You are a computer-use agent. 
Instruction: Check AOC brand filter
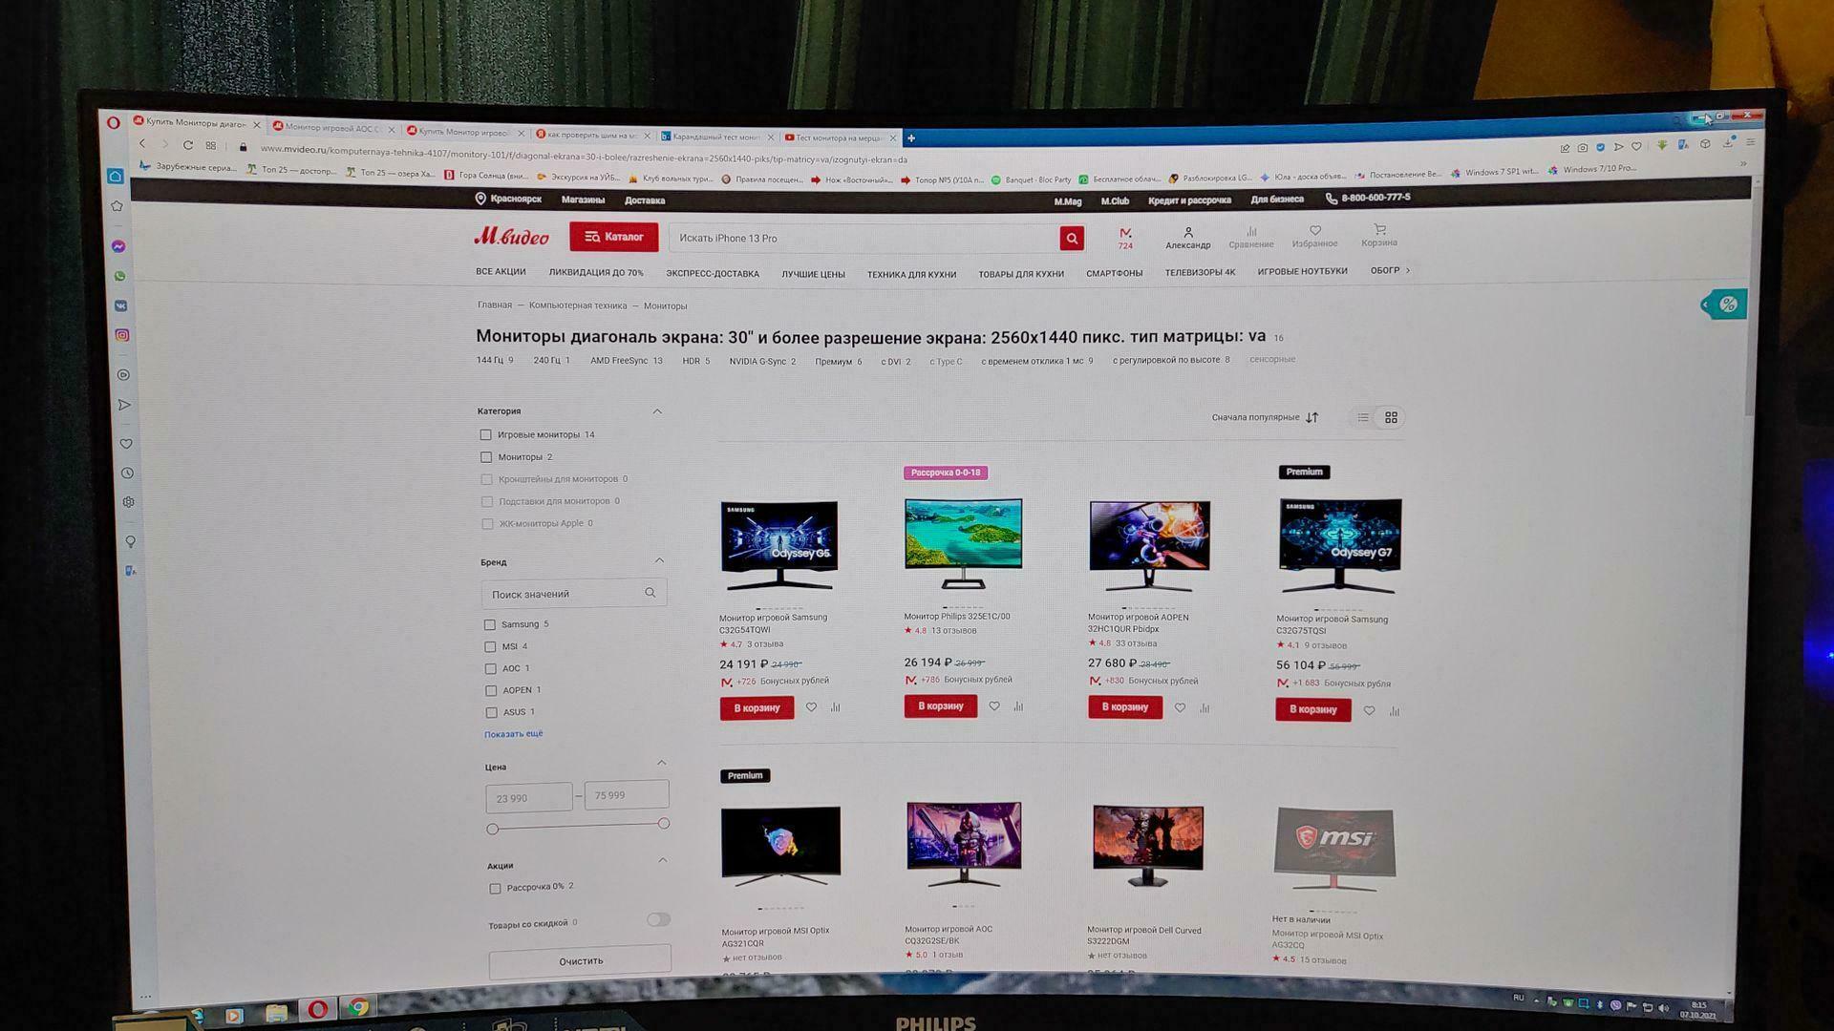click(x=491, y=668)
